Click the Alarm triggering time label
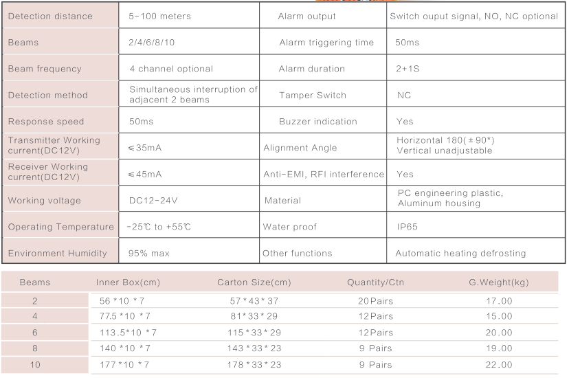The height and width of the screenshot is (378, 569). 326,43
